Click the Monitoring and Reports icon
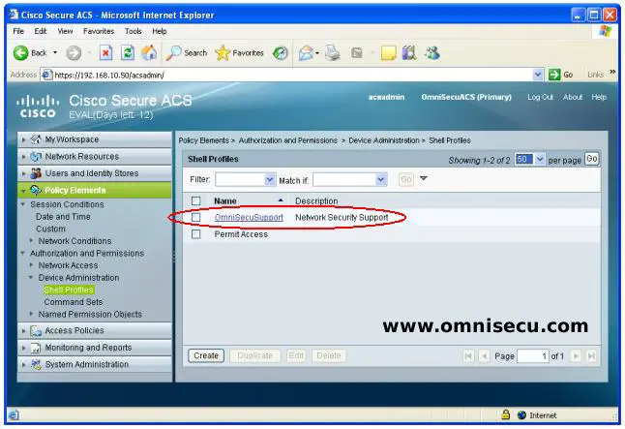Viewport: 625px width, 429px height. tap(36, 348)
